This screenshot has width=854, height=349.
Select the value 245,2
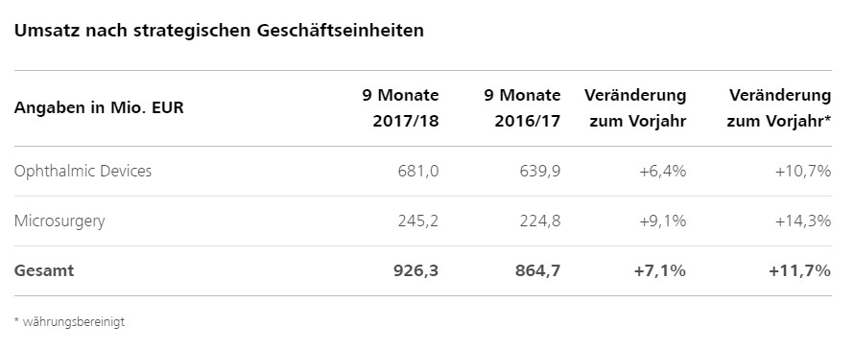(418, 221)
